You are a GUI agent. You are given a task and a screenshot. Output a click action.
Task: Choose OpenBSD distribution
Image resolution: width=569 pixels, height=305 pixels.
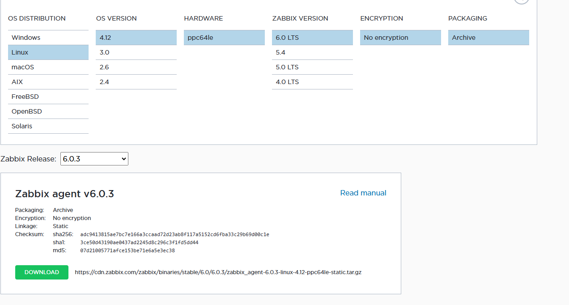tap(48, 111)
